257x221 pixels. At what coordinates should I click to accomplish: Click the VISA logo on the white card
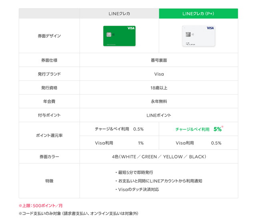210,28
